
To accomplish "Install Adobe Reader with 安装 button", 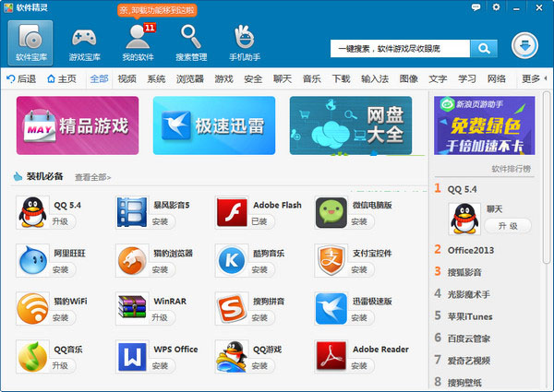I will (x=359, y=366).
